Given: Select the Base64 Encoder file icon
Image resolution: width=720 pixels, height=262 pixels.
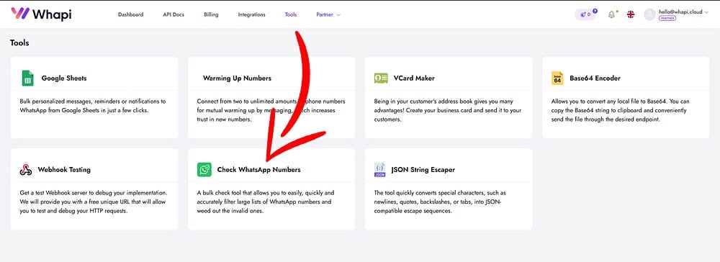Looking at the screenshot, I should [557, 78].
